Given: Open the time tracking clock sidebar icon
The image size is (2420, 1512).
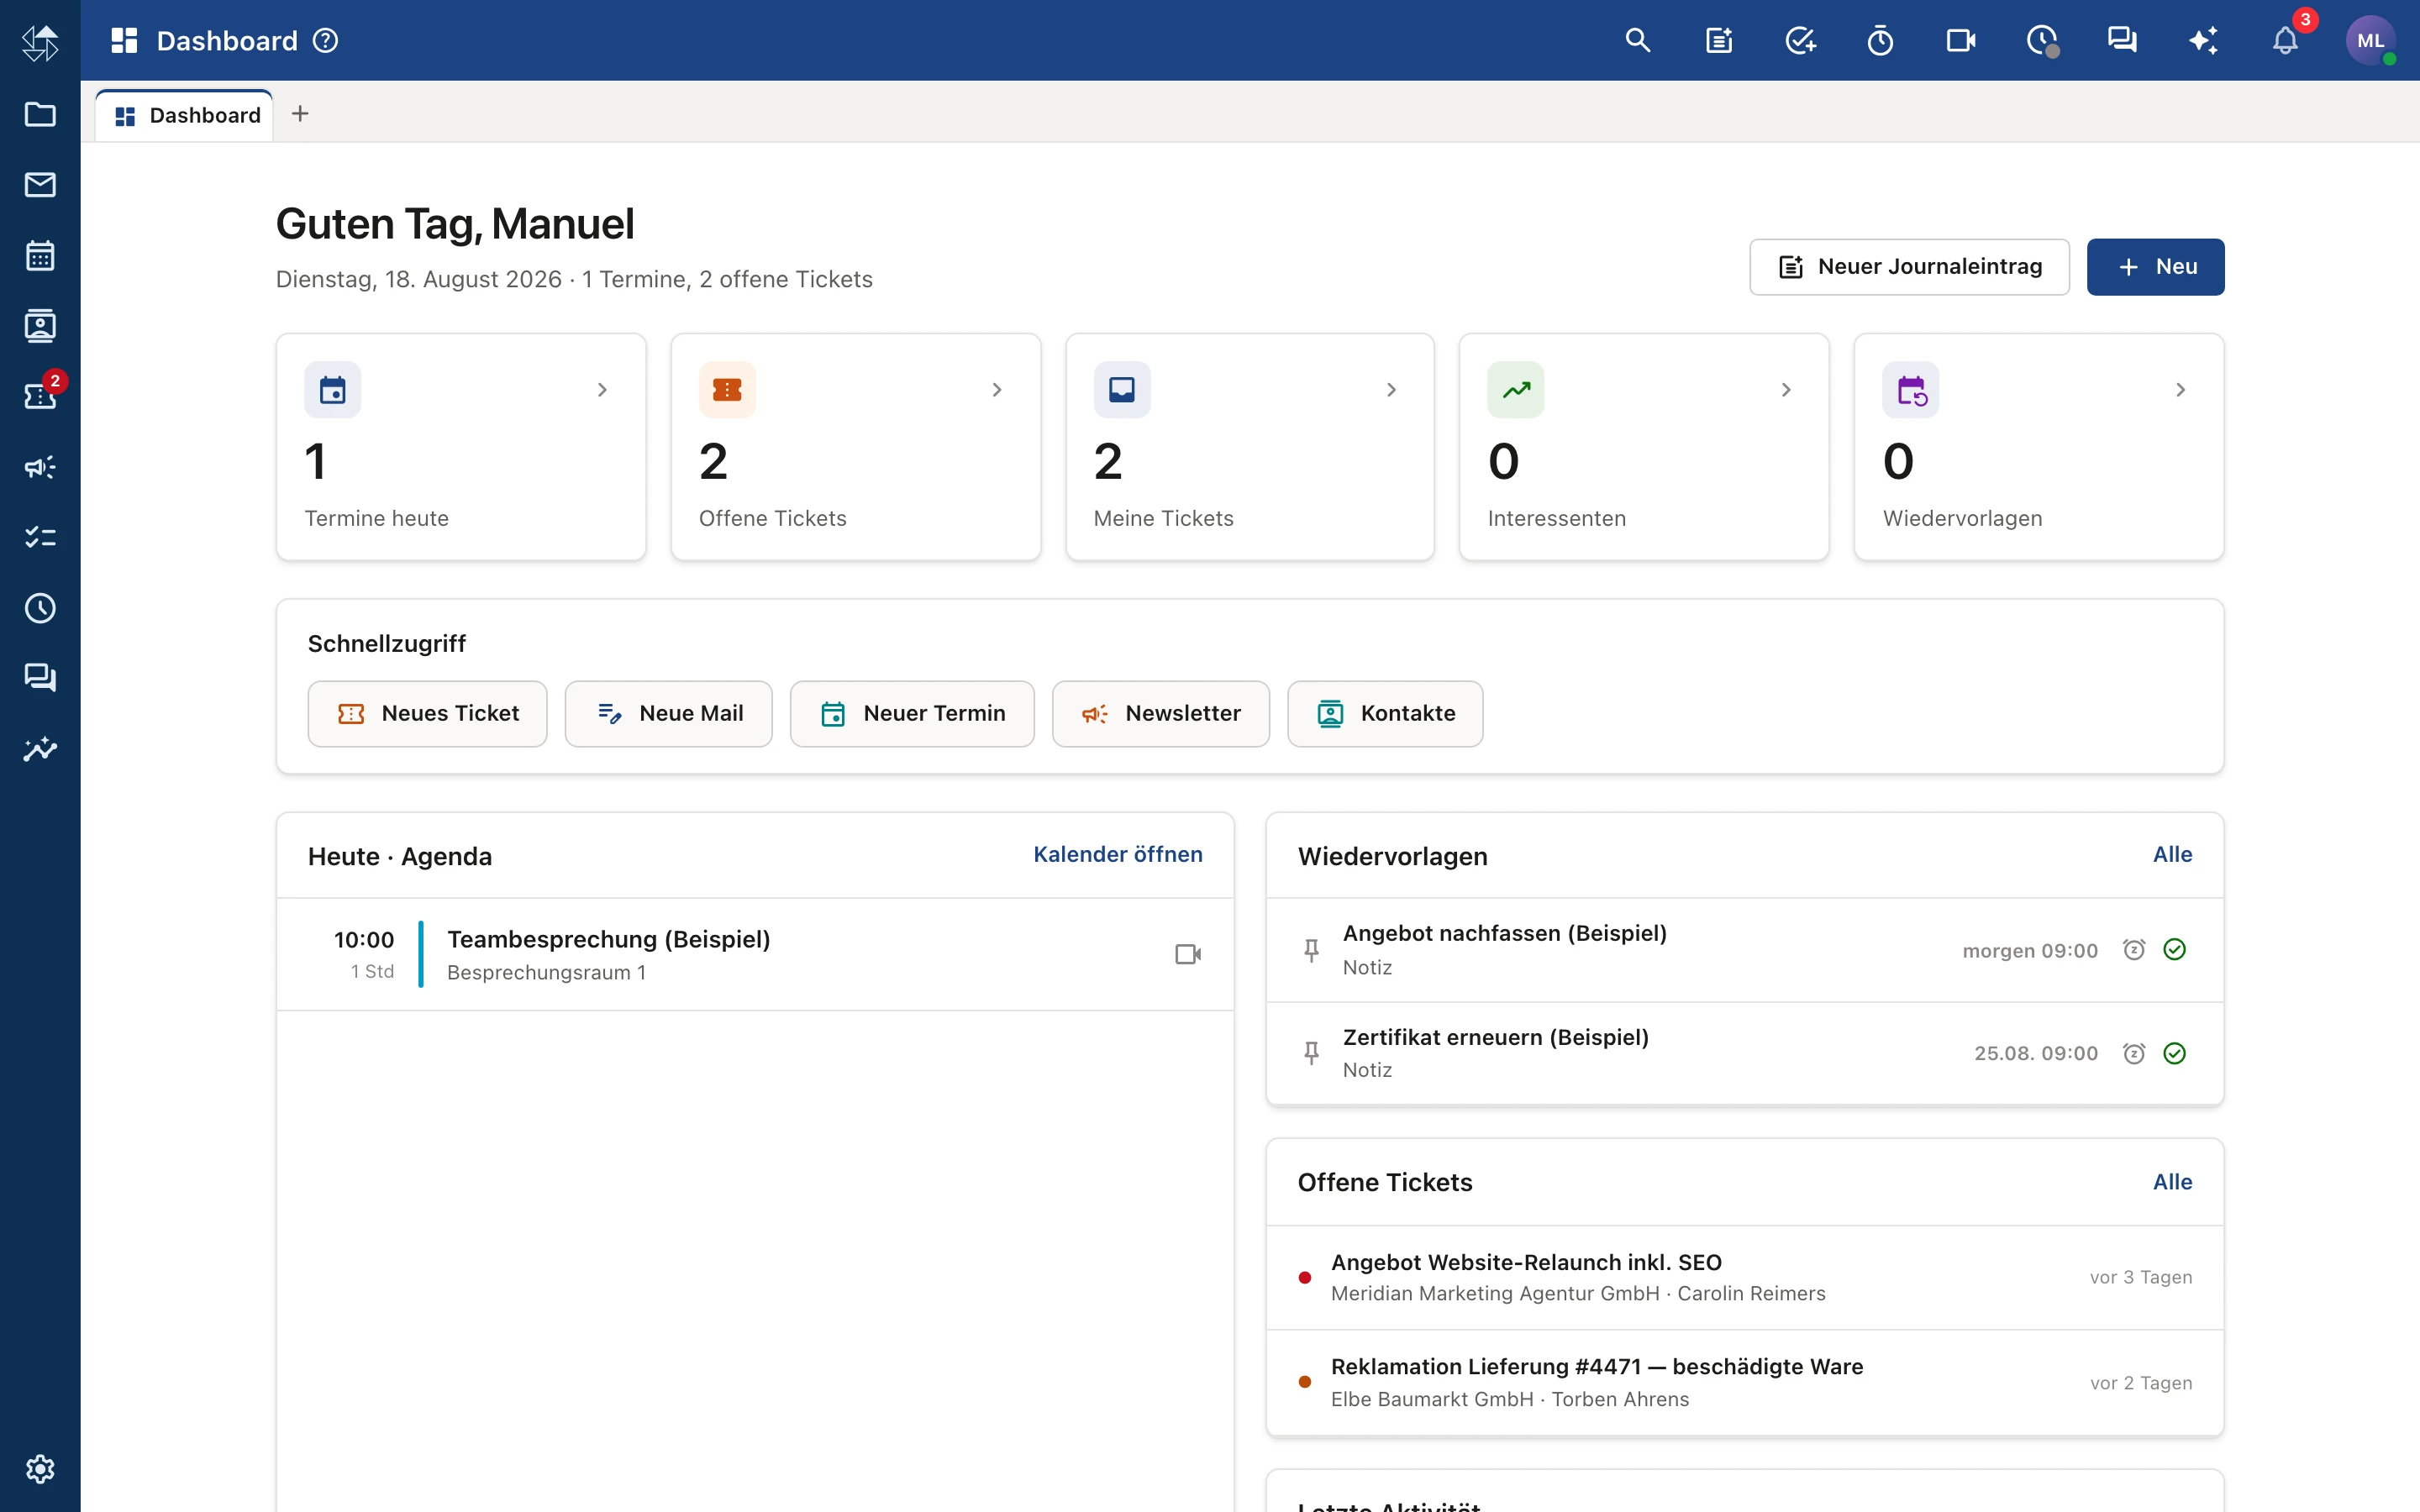Looking at the screenshot, I should click(40, 608).
